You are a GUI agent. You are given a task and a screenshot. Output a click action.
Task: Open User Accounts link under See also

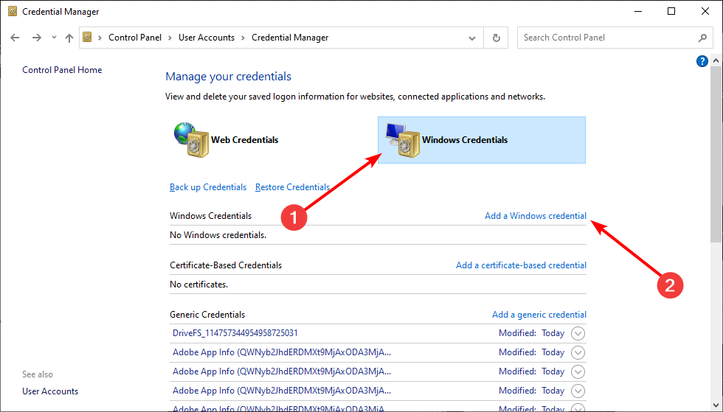click(50, 391)
